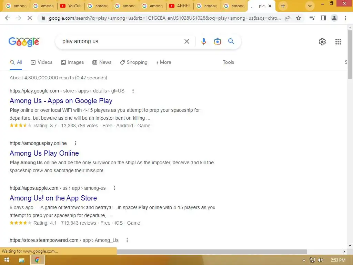Click the address bar URL text
The image size is (353, 265).
[164, 18]
